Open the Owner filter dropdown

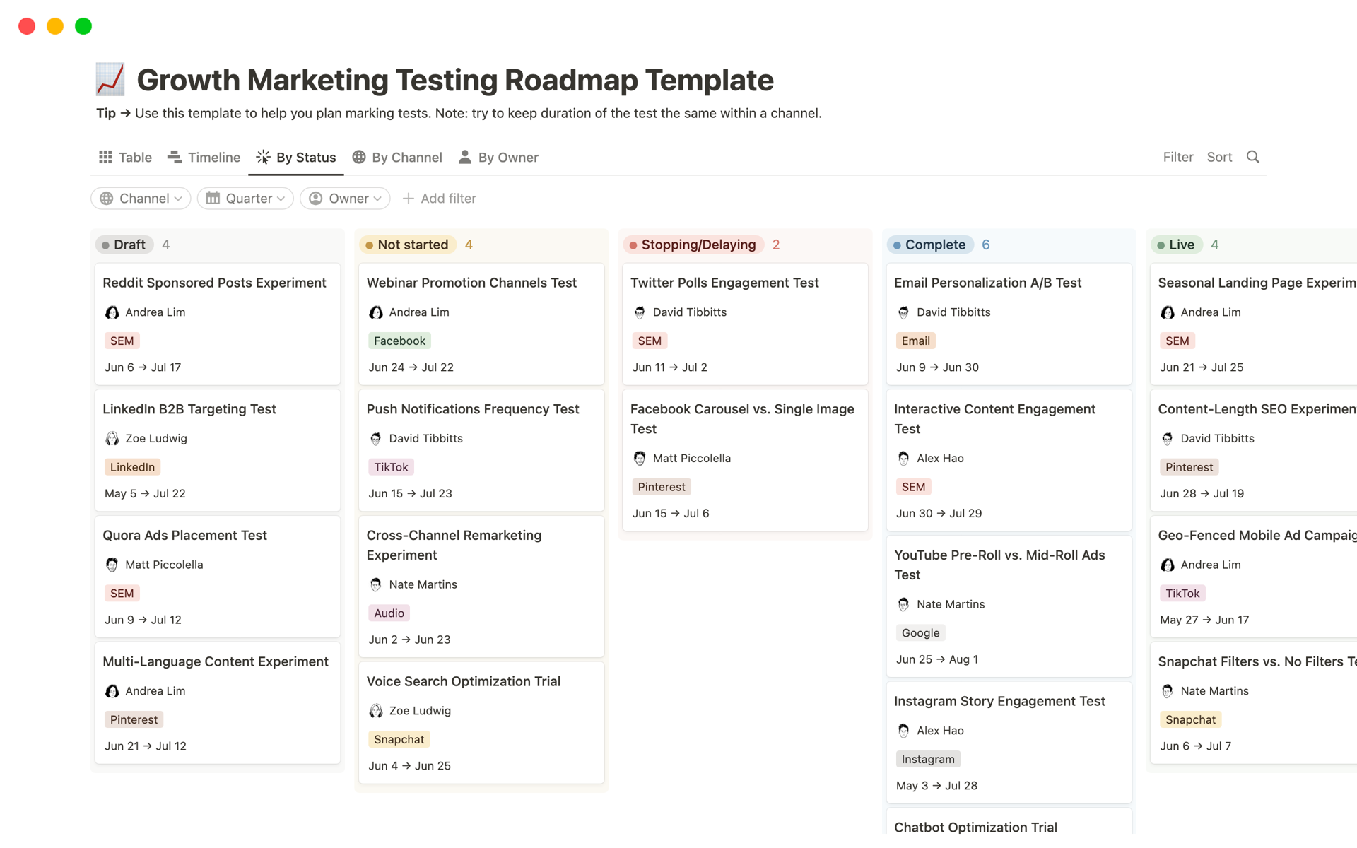pyautogui.click(x=345, y=199)
